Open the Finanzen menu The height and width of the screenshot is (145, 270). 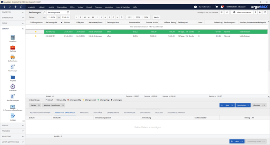pos(98,7)
